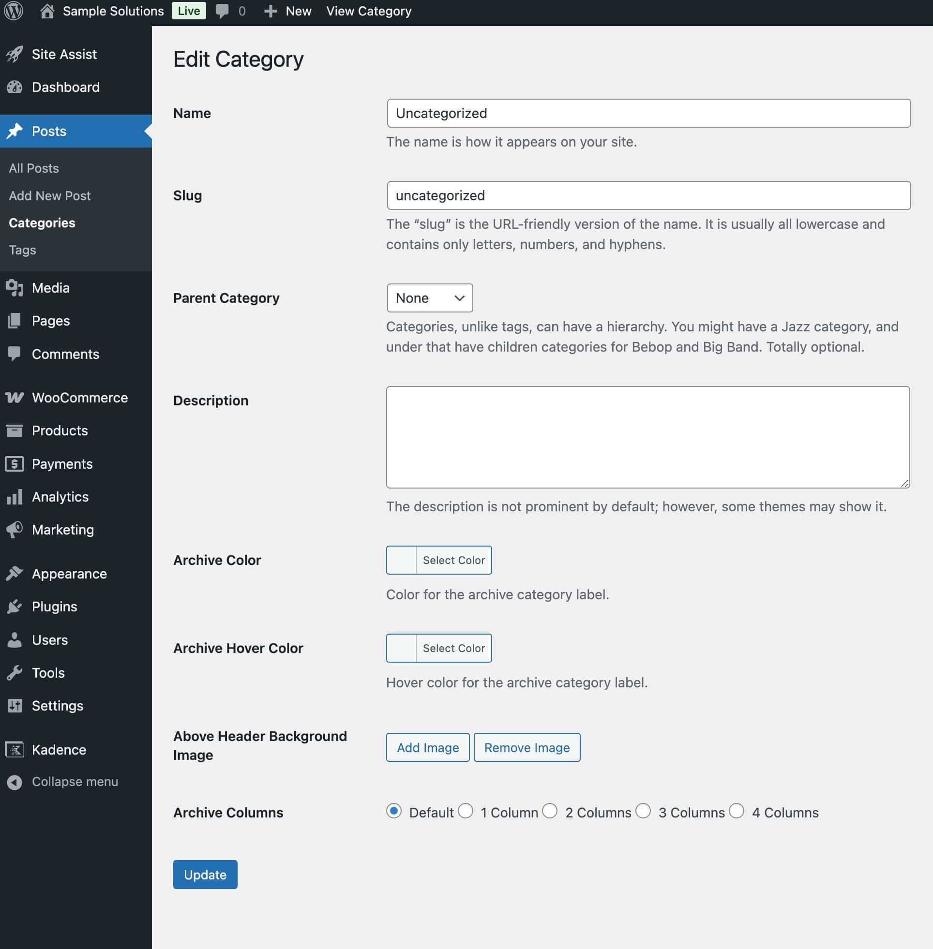933x949 pixels.
Task: Click into the Description text area
Action: [x=648, y=437]
